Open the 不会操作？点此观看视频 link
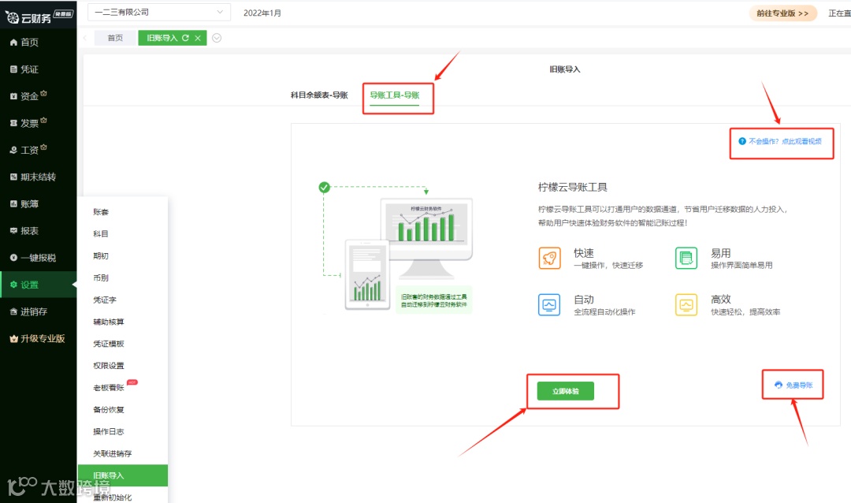851x503 pixels. click(785, 141)
